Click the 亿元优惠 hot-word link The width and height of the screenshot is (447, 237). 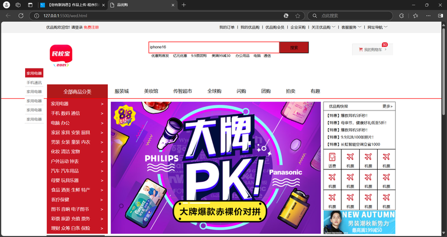(180, 56)
